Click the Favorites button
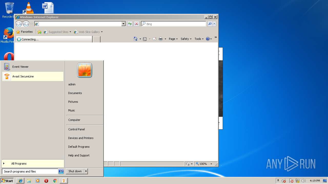Viewport: 328px width, 184px height. 25,32
